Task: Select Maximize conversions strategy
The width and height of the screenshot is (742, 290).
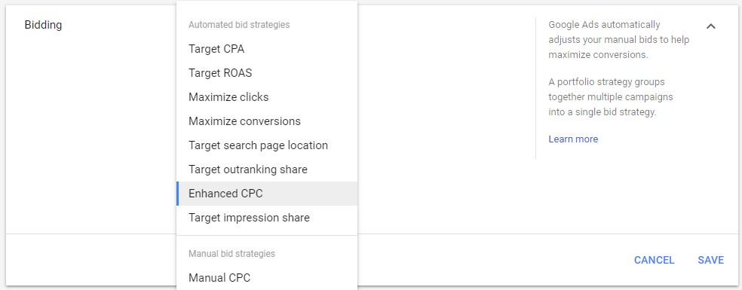Action: [267, 121]
